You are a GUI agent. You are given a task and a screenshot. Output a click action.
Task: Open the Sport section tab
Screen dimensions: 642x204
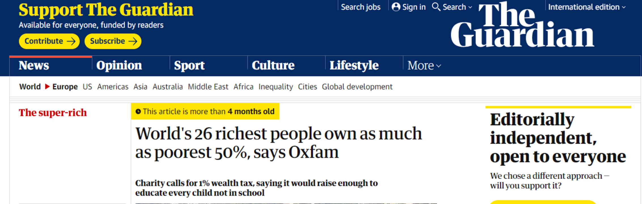189,65
